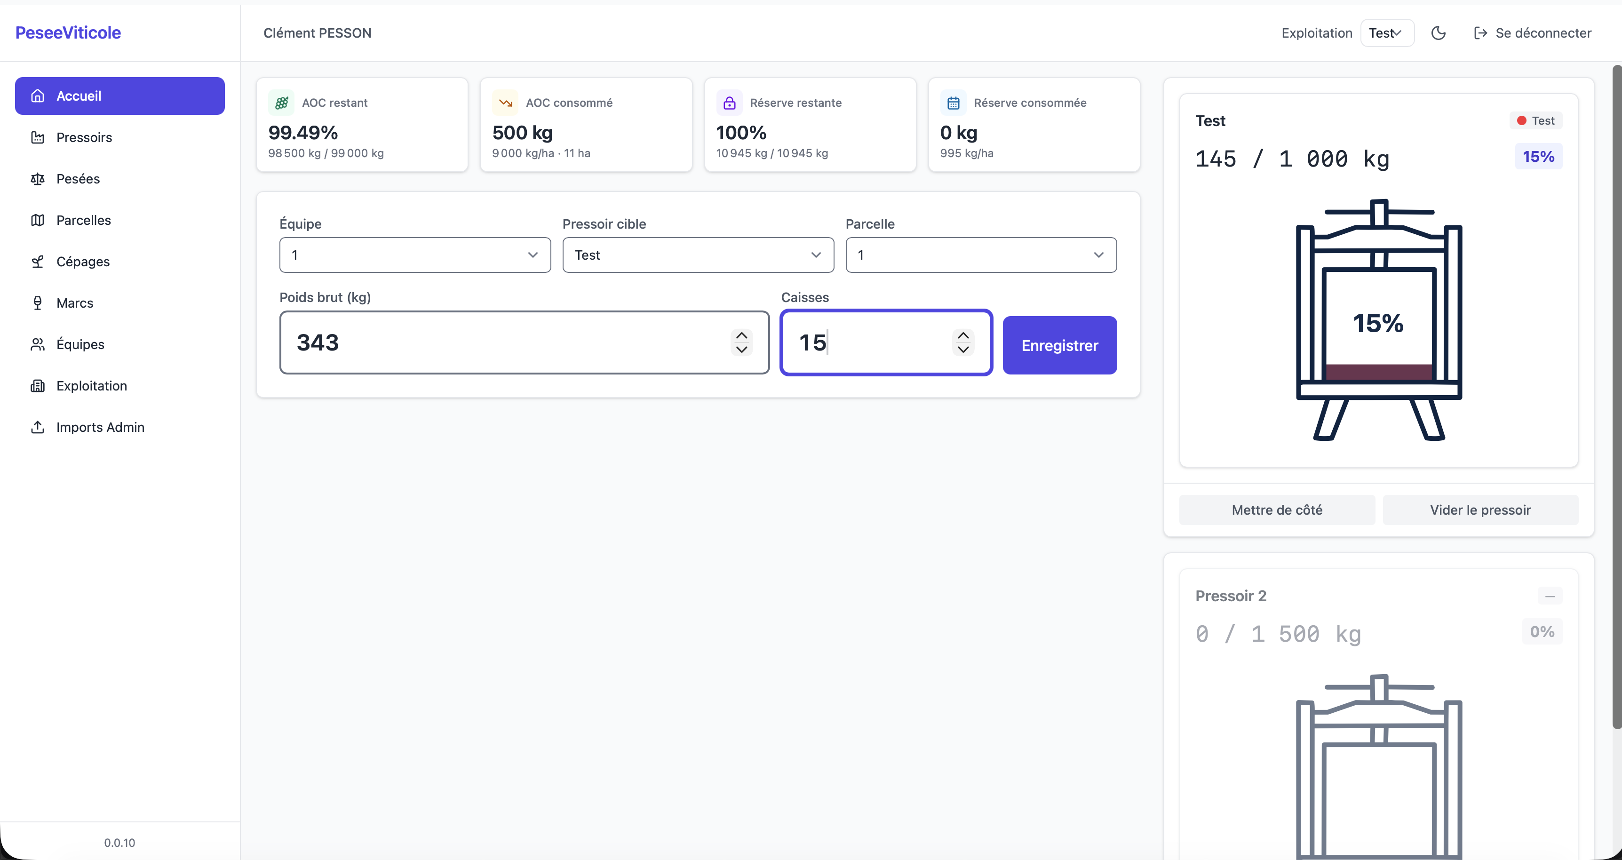Decrease the Poids brut value with down arrow
The image size is (1622, 860).
tap(742, 350)
